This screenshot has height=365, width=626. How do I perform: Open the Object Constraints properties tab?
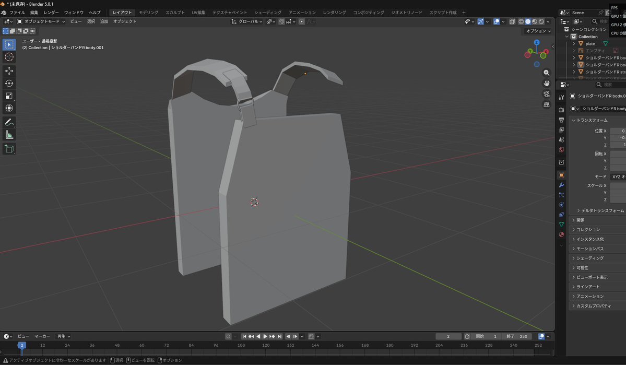pyautogui.click(x=561, y=215)
